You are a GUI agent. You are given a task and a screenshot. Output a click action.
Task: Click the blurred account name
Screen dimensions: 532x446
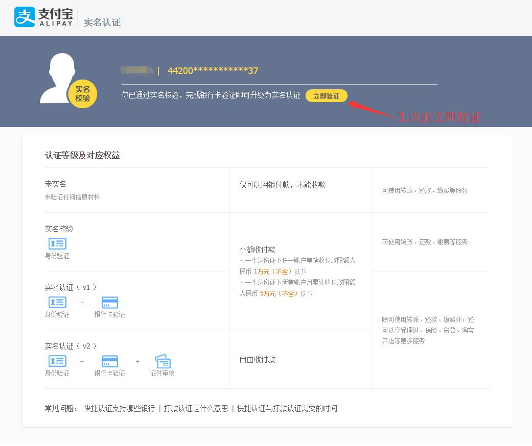[137, 70]
